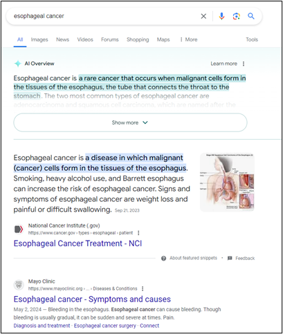Open Mayo Clinic result options dots
Viewport: 283px width, 334px height.
coord(143,288)
